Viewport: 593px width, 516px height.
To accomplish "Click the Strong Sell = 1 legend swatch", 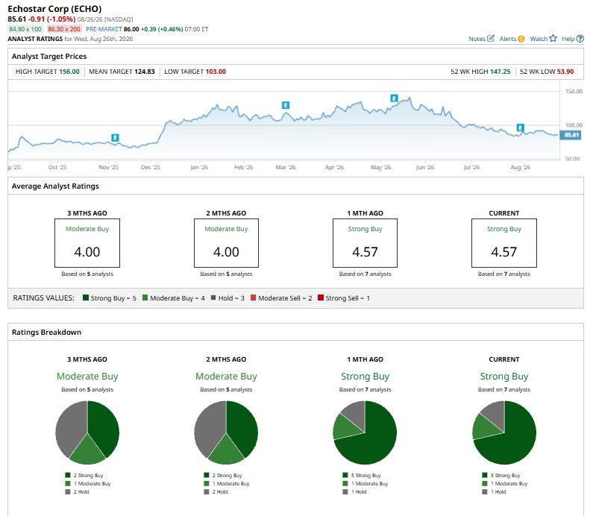I will coord(321,298).
